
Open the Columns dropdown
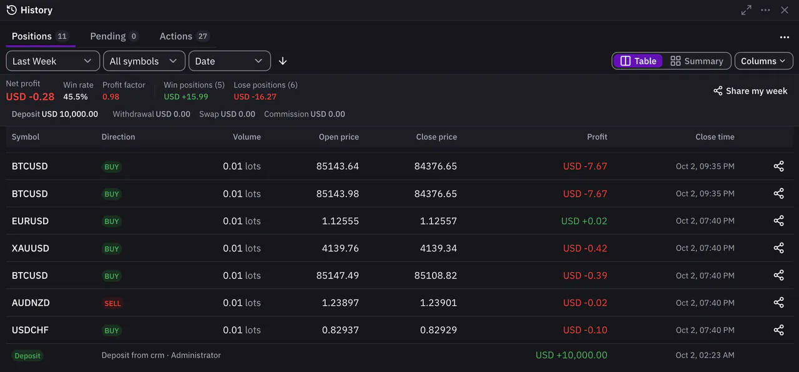[x=764, y=61]
